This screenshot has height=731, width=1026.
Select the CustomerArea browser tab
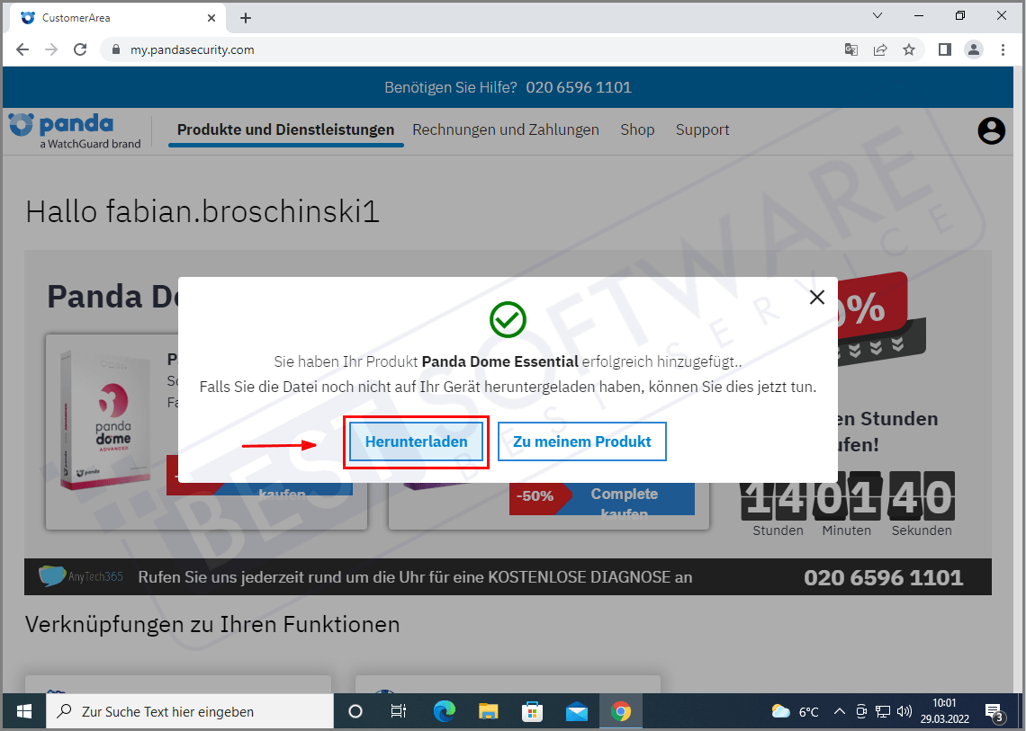click(x=118, y=18)
